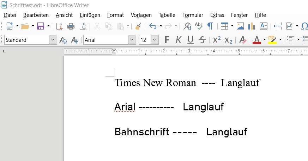Apply the red font color swatch

[x=257, y=40]
